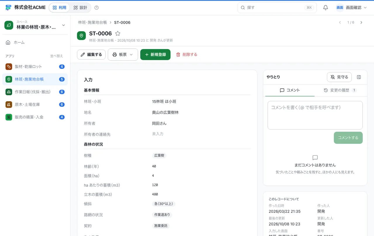Select the 変更の履歴 tab

coord(340,90)
